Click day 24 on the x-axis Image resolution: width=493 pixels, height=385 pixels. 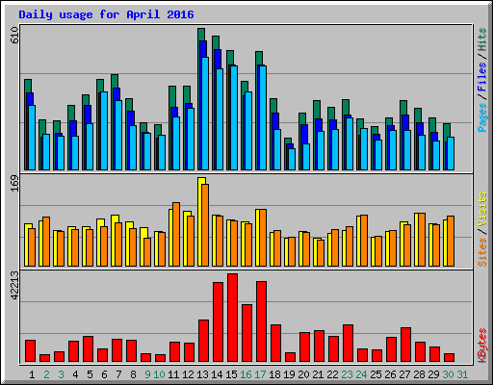361,374
